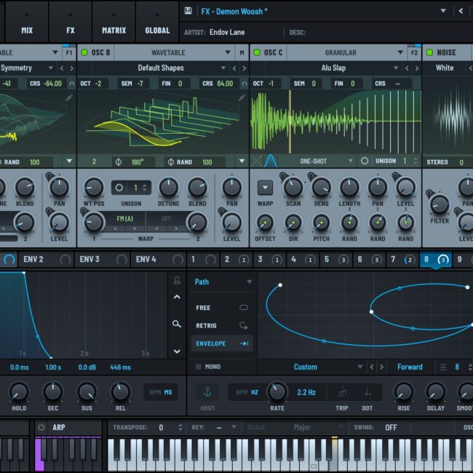This screenshot has height=473, width=473.
Task: Enable the DOT dotted-note icon
Action: coord(367,392)
